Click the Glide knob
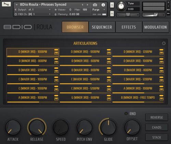 click(108, 127)
